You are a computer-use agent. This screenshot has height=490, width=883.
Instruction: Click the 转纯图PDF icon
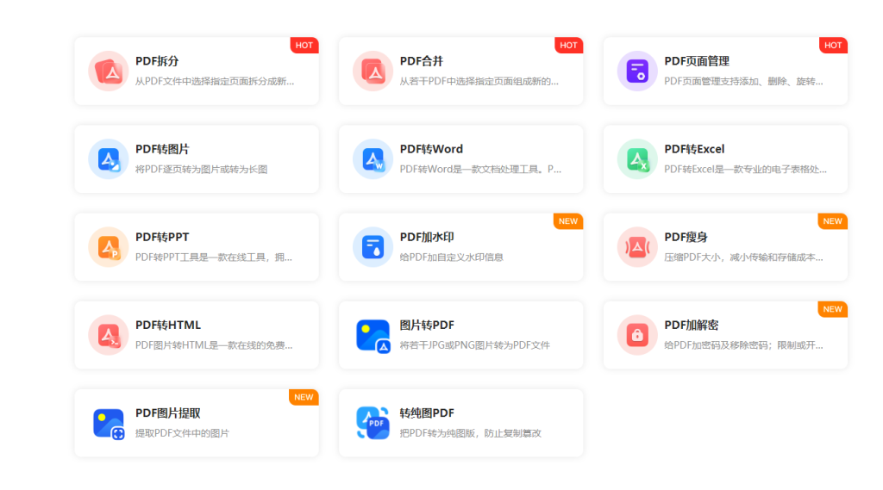tap(373, 423)
